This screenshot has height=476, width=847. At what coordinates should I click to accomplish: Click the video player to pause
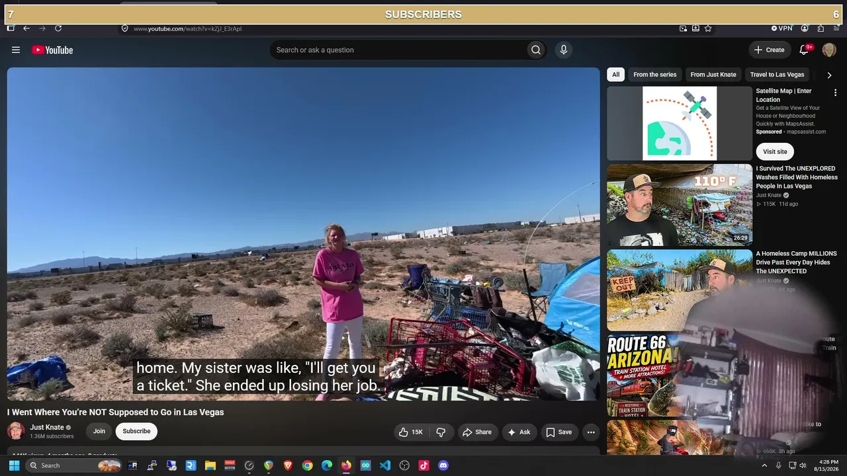click(x=303, y=234)
